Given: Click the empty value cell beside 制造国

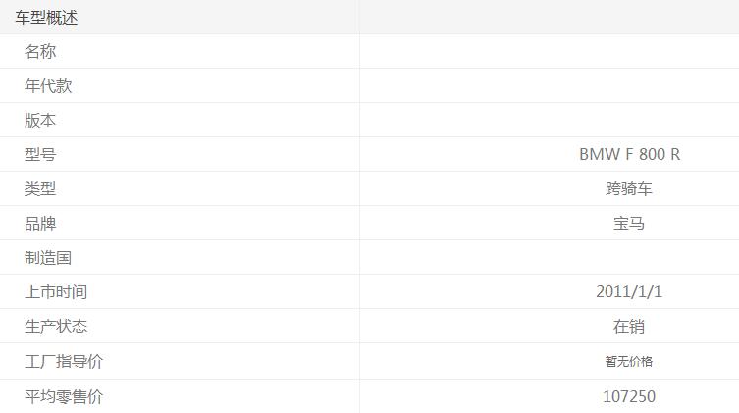Looking at the screenshot, I should point(549,258).
